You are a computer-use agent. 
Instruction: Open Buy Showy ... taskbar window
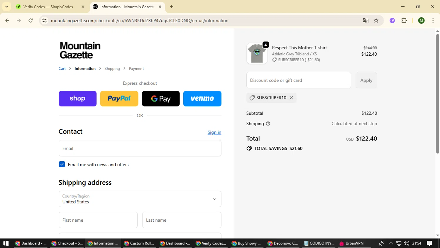[247, 243]
